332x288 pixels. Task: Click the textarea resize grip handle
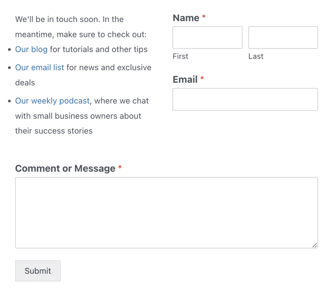click(x=315, y=246)
